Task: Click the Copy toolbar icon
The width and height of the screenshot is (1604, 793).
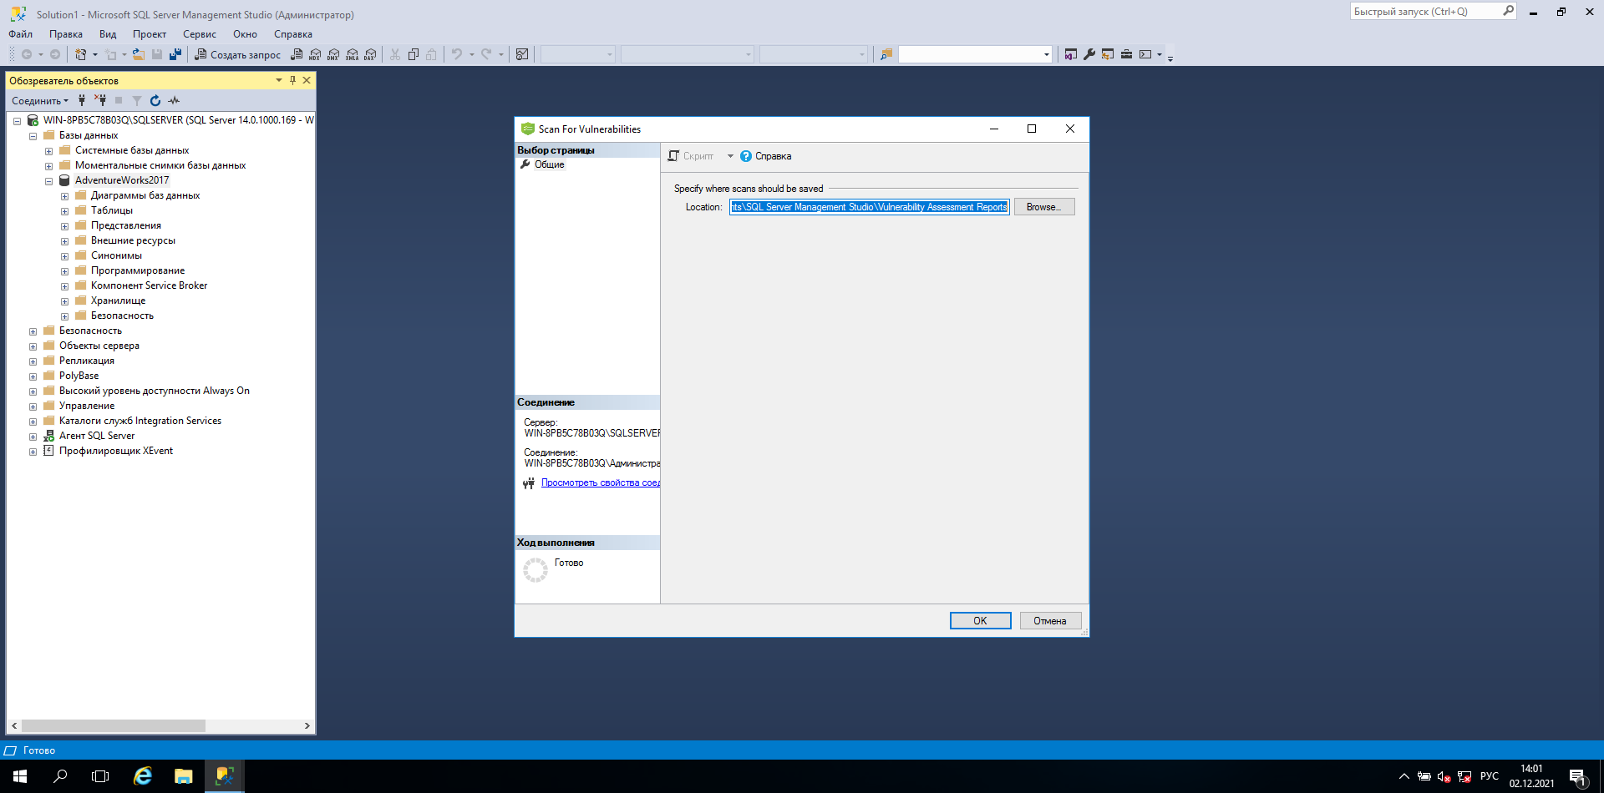Action: click(x=413, y=54)
